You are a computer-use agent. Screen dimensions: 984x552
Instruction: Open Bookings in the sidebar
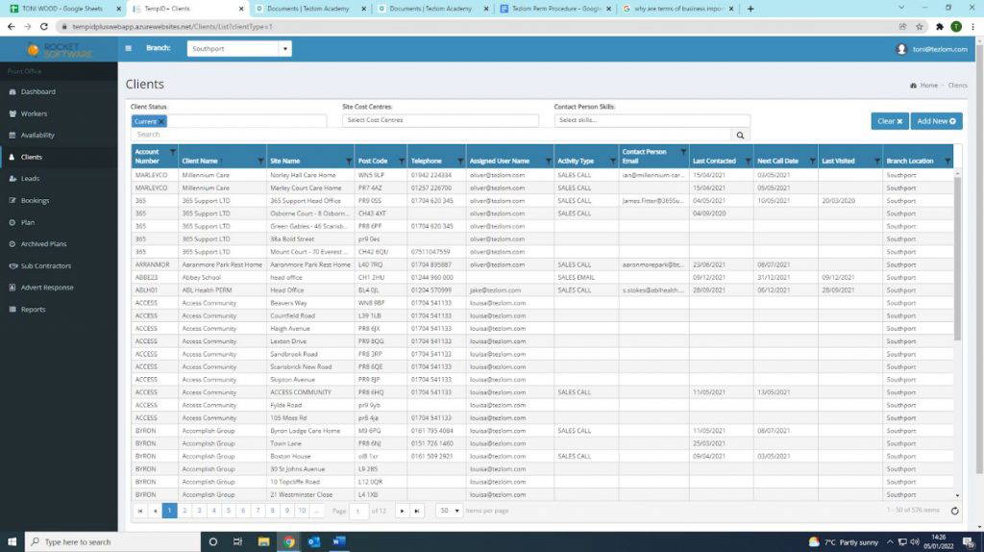(35, 201)
